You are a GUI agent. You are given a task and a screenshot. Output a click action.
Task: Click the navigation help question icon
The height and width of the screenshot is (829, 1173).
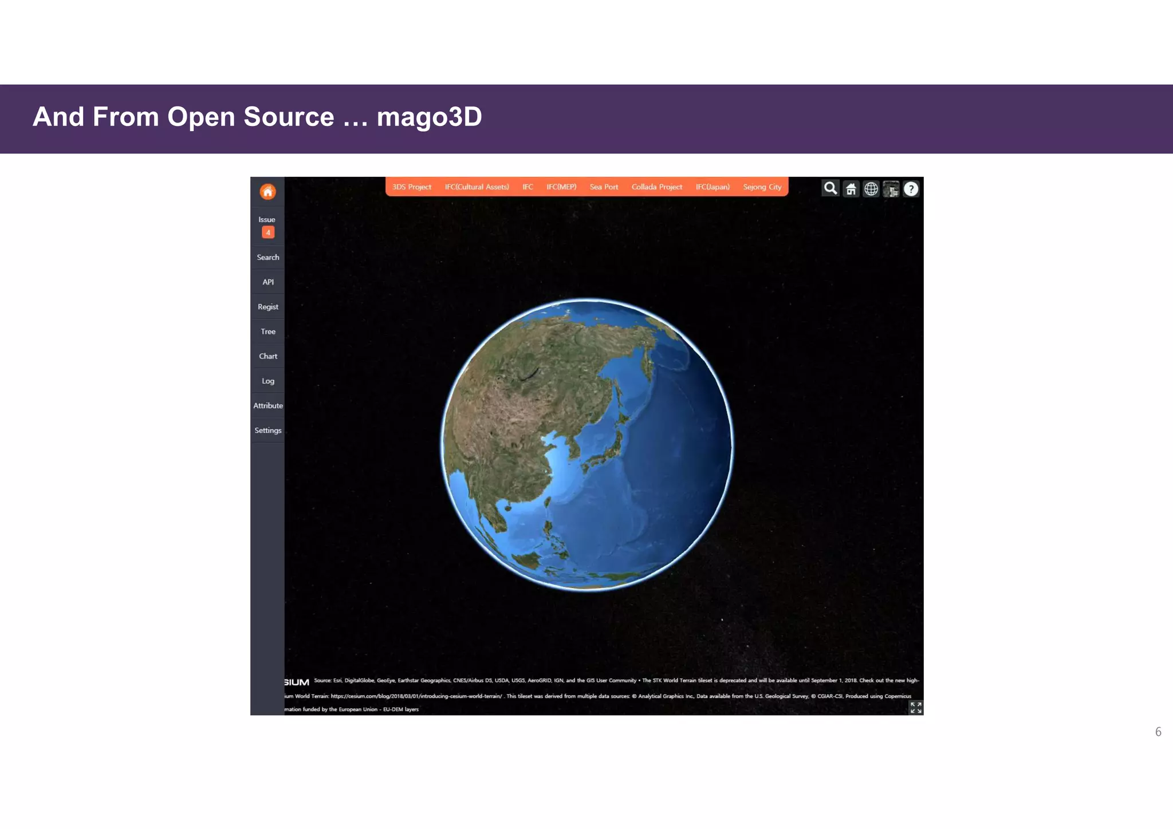[x=911, y=189]
